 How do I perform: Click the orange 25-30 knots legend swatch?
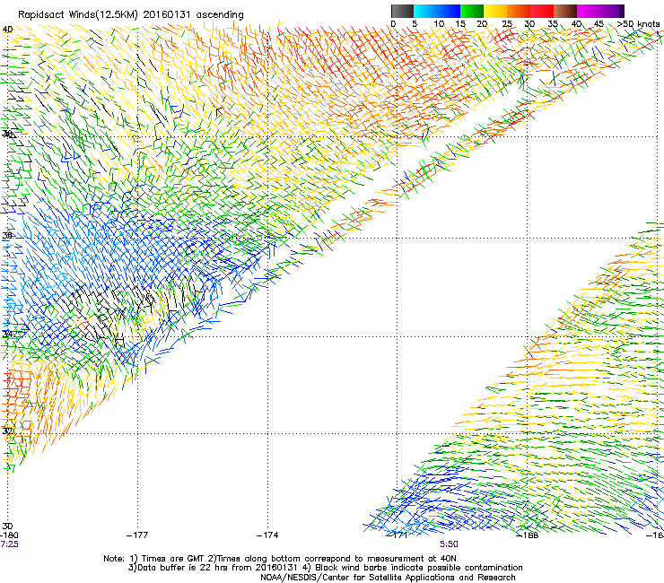pos(519,11)
